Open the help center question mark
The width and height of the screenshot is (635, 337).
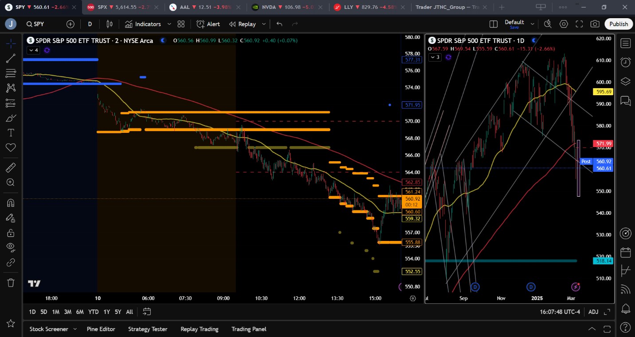pos(626,327)
